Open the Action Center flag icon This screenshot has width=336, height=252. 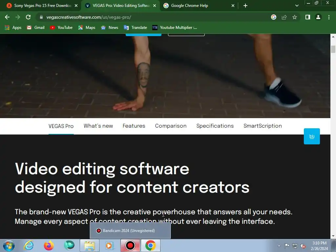[287, 246]
